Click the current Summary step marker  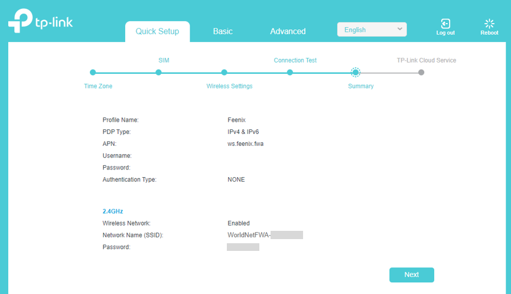[x=356, y=73]
